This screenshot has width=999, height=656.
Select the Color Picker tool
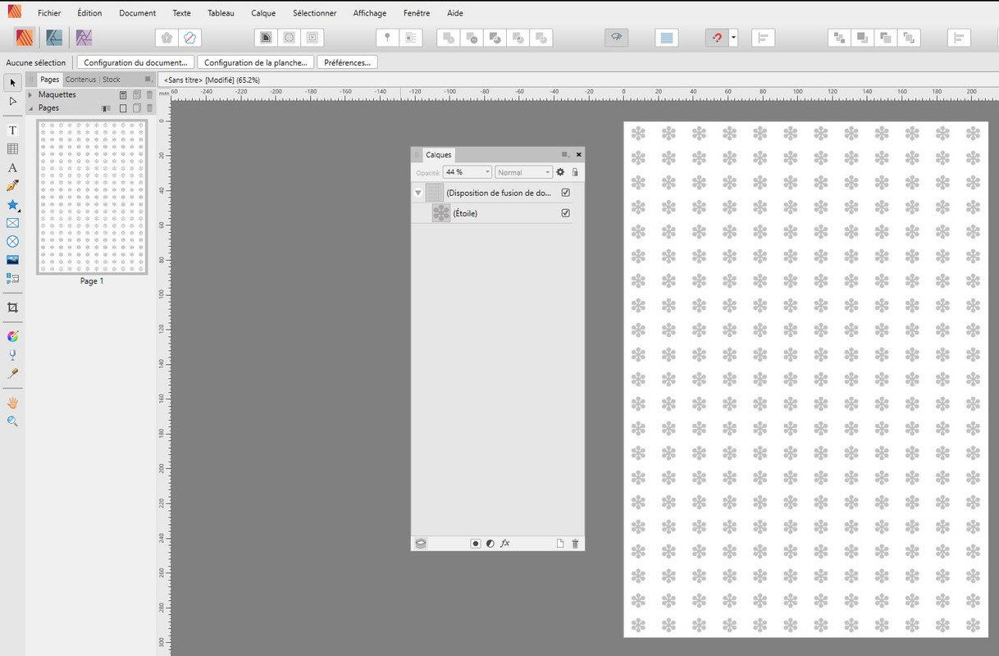(x=12, y=373)
